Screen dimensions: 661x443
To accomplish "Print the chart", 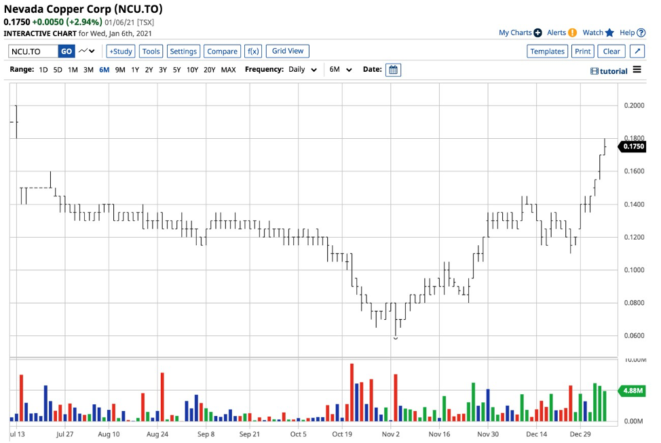I will [x=582, y=51].
